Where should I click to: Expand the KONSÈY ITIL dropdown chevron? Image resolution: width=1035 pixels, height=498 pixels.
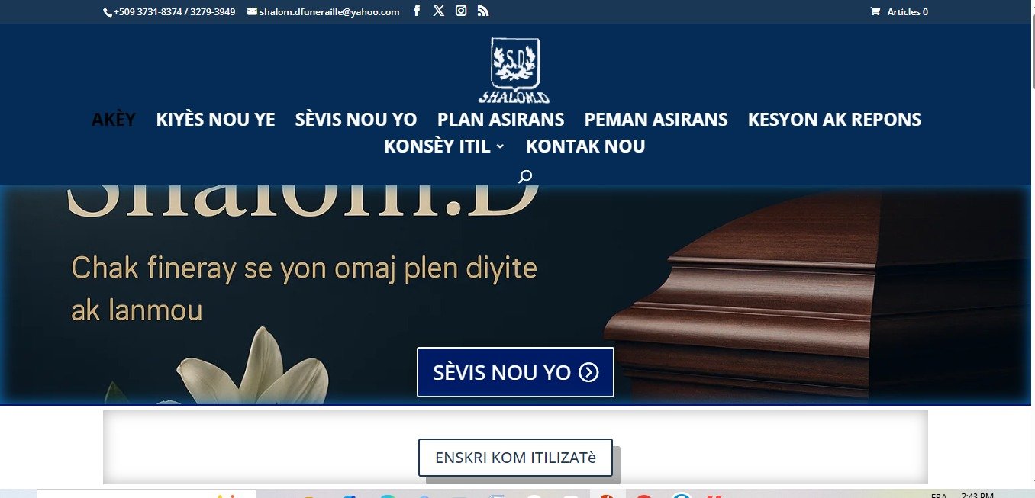click(x=500, y=146)
